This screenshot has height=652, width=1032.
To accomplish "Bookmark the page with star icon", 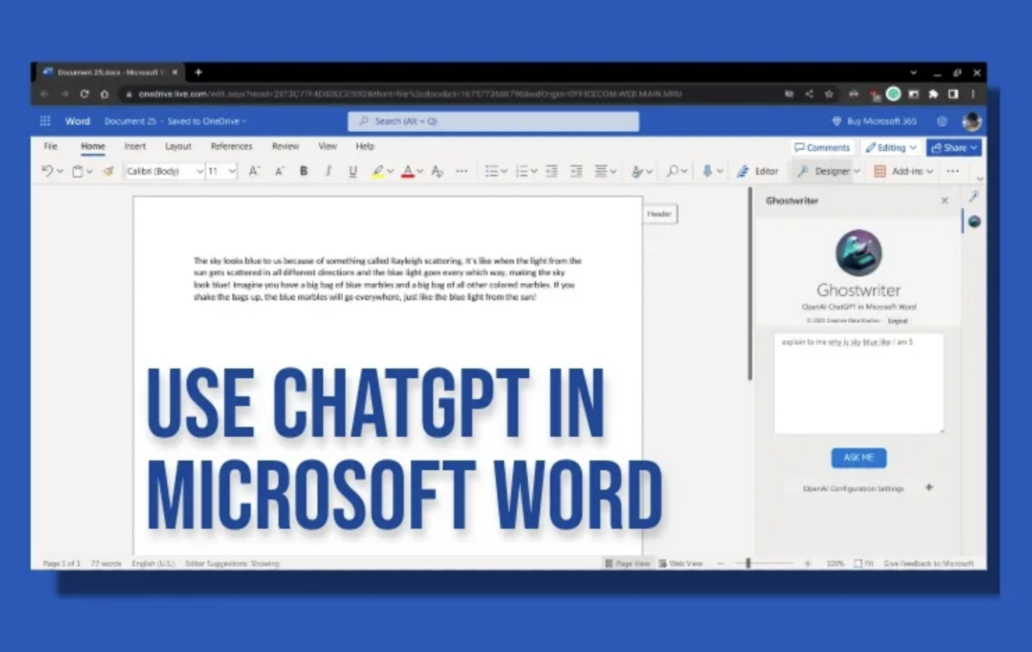I will [829, 94].
